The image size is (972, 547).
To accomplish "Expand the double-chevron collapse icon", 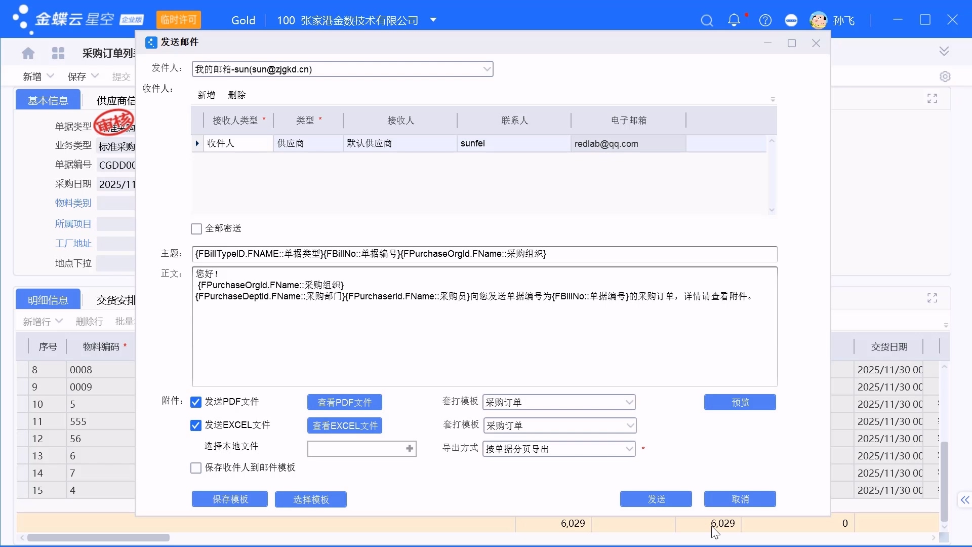I will pos(944,51).
